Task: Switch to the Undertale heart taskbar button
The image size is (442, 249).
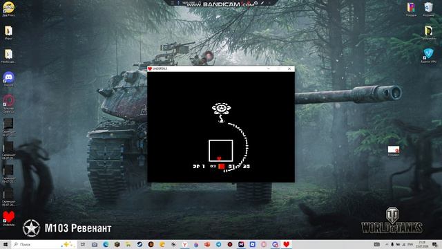Action: tap(287, 244)
